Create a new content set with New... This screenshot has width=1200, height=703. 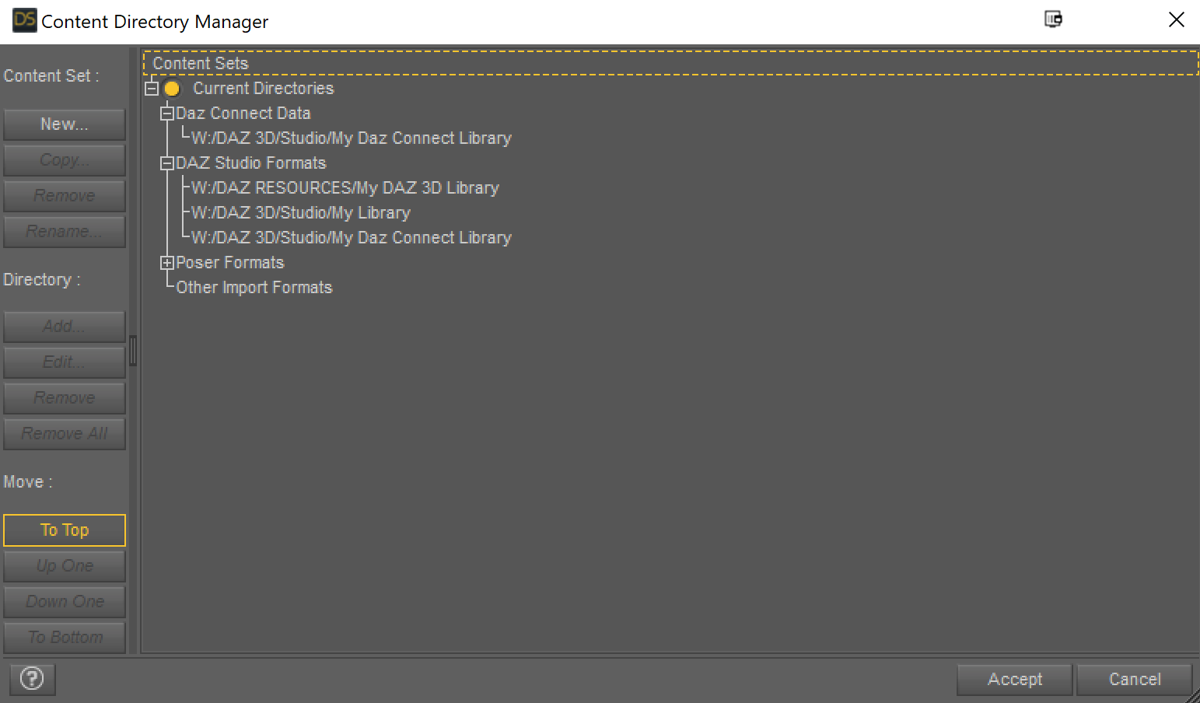[x=65, y=124]
